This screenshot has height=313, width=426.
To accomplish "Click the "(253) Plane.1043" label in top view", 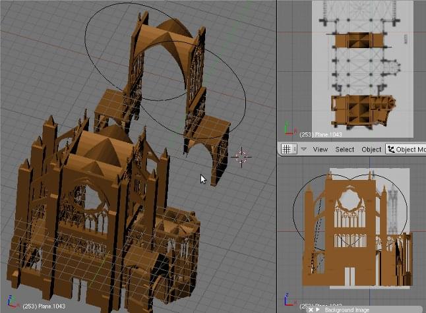I will pyautogui.click(x=320, y=134).
